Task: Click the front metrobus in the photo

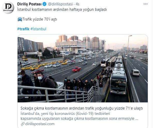Action: pyautogui.click(x=118, y=83)
